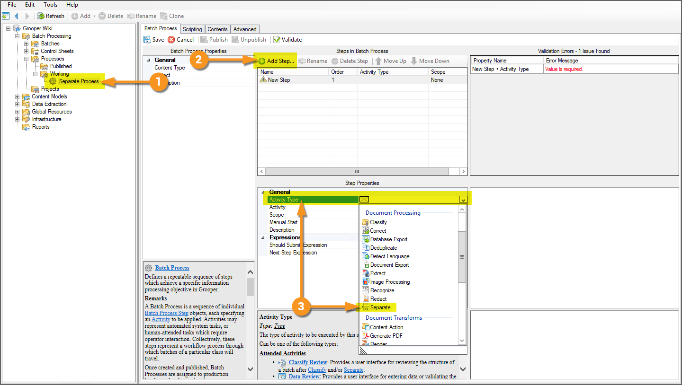
Task: Open the Activity Type dropdown arrow
Action: point(463,200)
